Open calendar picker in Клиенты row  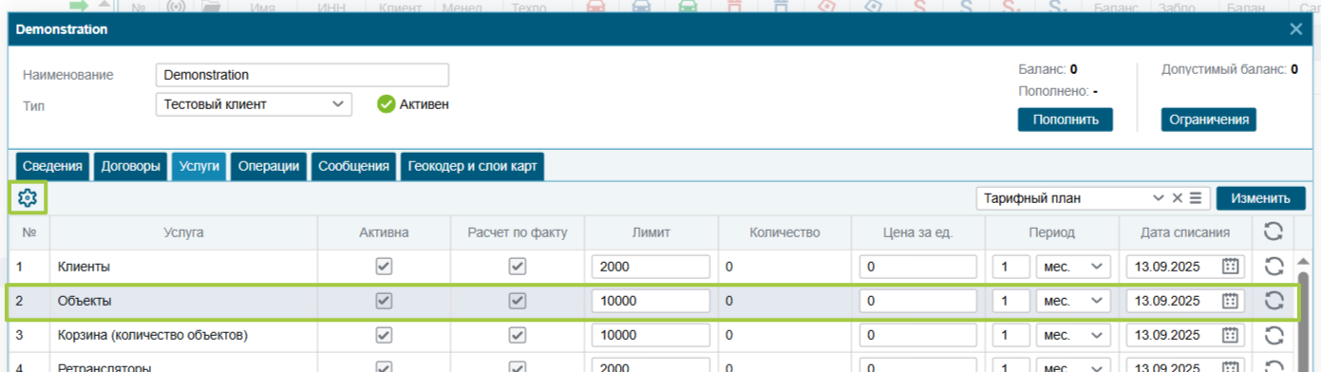tap(1230, 267)
